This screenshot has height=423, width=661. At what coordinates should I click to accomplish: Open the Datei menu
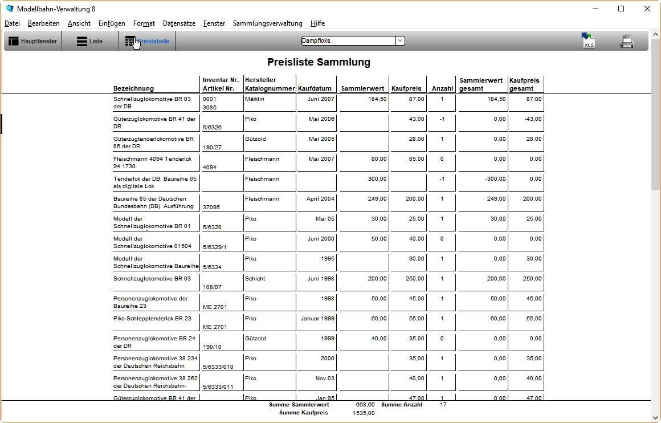[12, 23]
